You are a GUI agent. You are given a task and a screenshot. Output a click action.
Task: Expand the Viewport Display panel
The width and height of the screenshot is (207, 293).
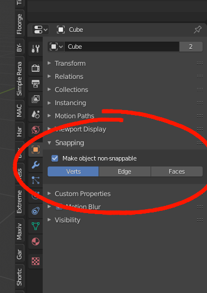pyautogui.click(x=77, y=129)
